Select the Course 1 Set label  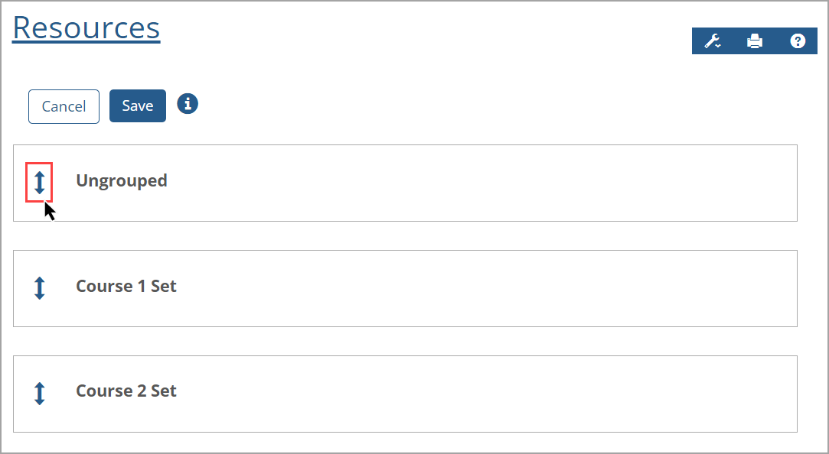(x=126, y=287)
